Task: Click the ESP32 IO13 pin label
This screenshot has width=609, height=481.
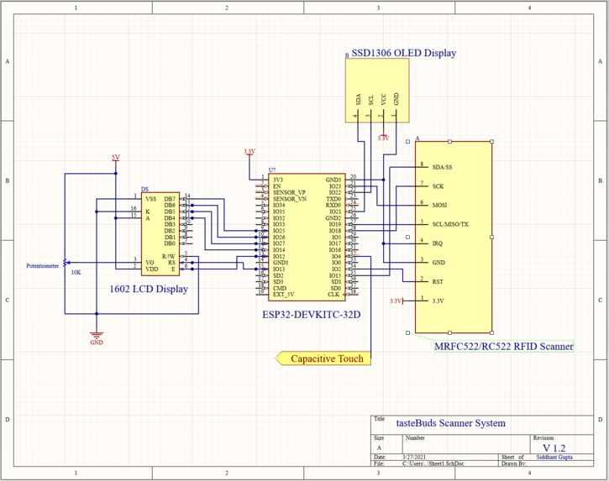Action: click(x=279, y=269)
